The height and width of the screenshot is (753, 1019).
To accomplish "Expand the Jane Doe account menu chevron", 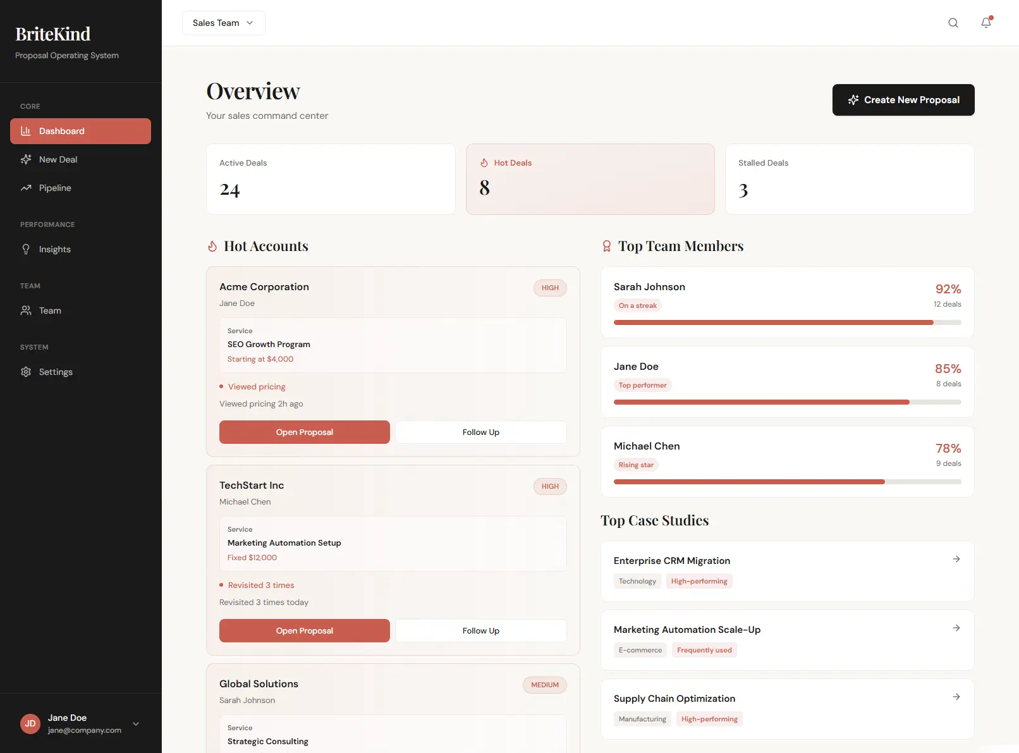I will [136, 724].
